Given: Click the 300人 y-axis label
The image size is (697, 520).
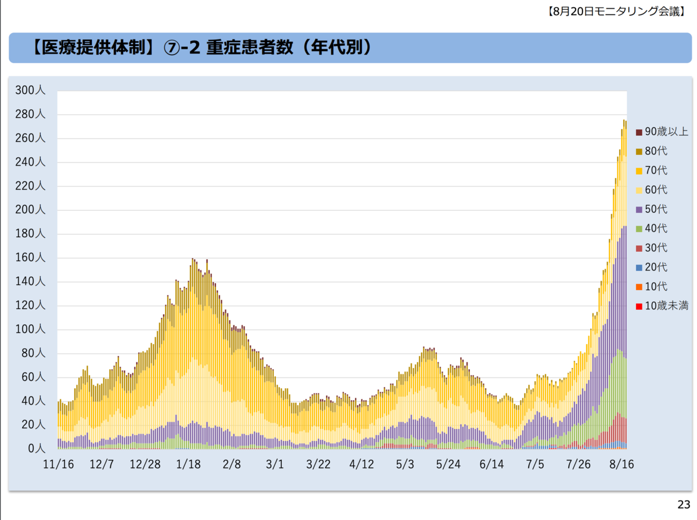Looking at the screenshot, I should tap(30, 90).
